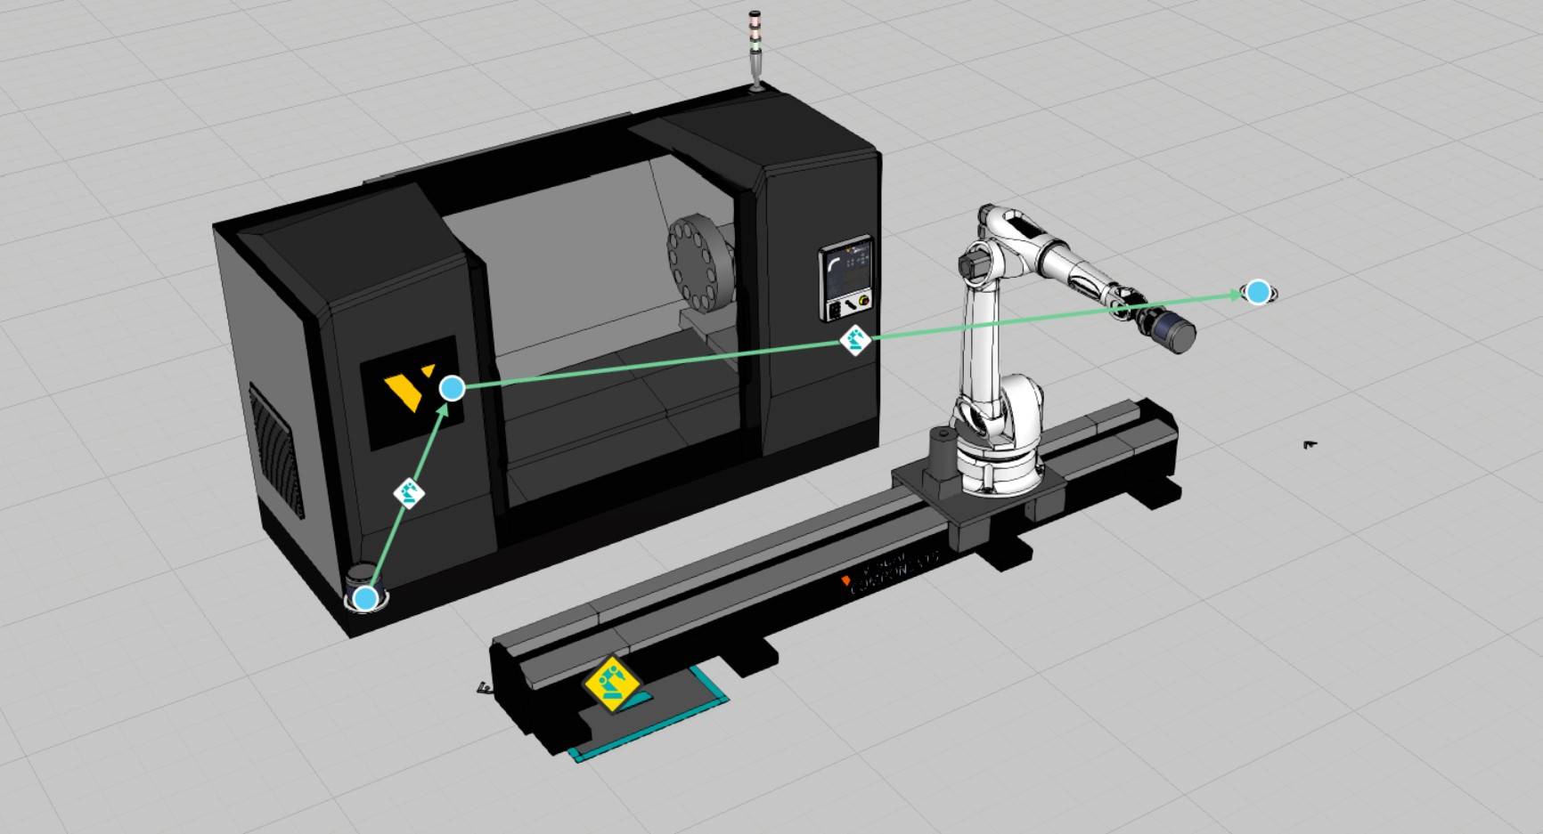Select the robot carriage plate on the rail
The width and height of the screenshot is (1543, 834).
pyautogui.click(x=978, y=490)
